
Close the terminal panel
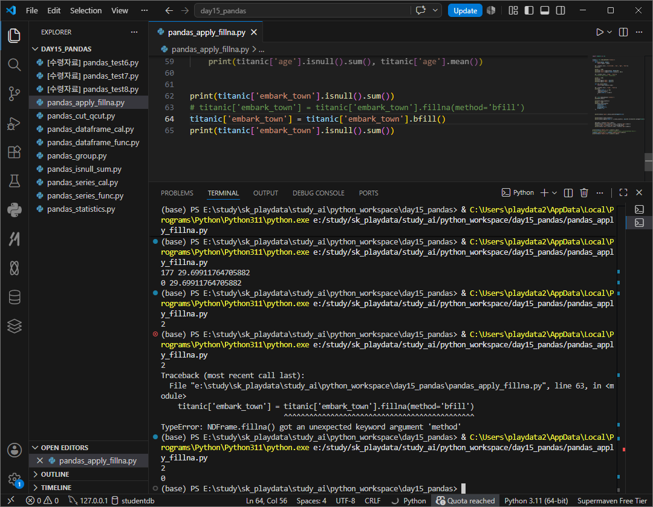click(639, 192)
